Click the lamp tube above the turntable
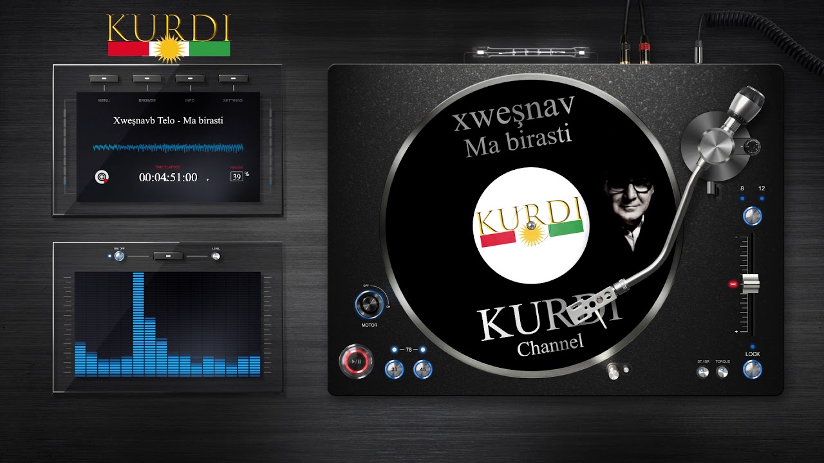The width and height of the screenshot is (824, 463). click(x=530, y=51)
